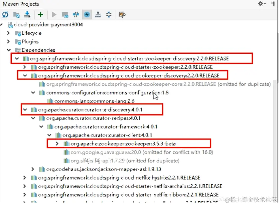Click the Maven Projects panel title

pyautogui.click(x=21, y=4)
